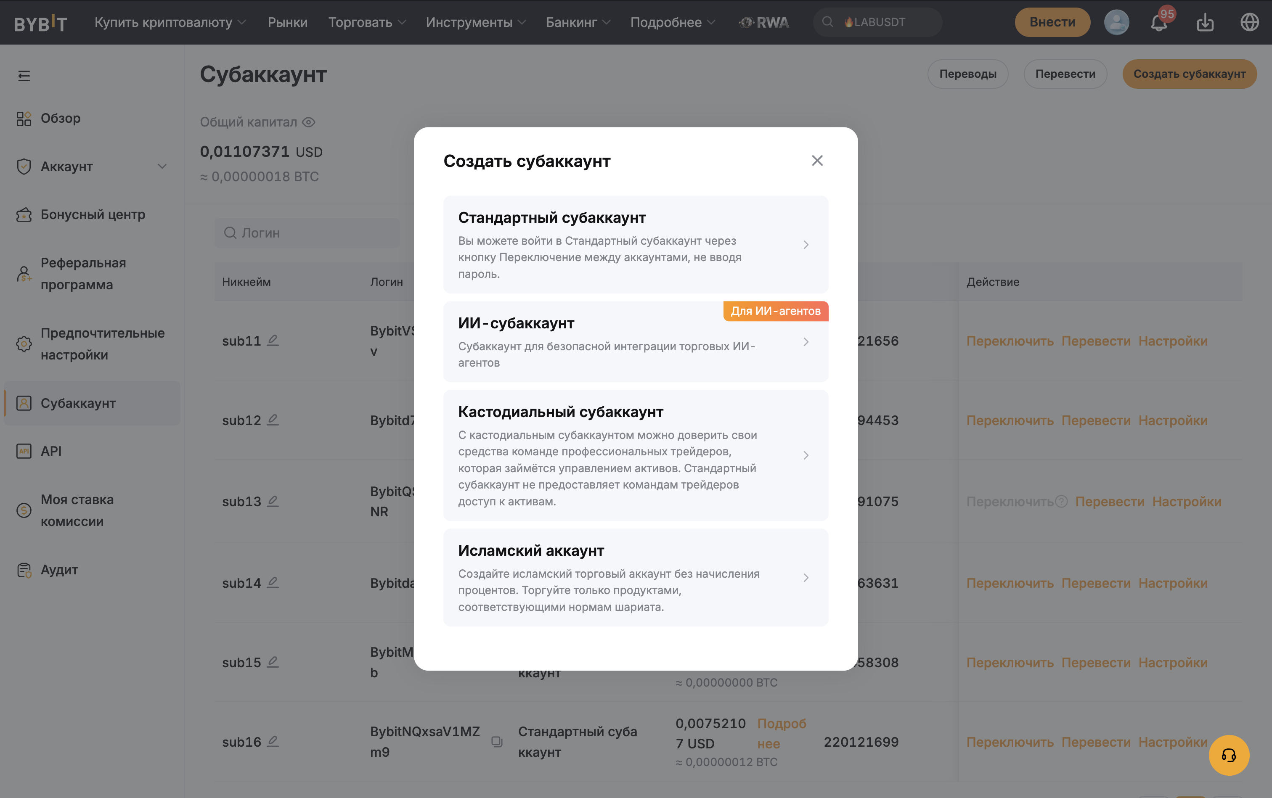The image size is (1272, 798).
Task: Choose Стандартный субаккаунт option
Action: (x=636, y=244)
